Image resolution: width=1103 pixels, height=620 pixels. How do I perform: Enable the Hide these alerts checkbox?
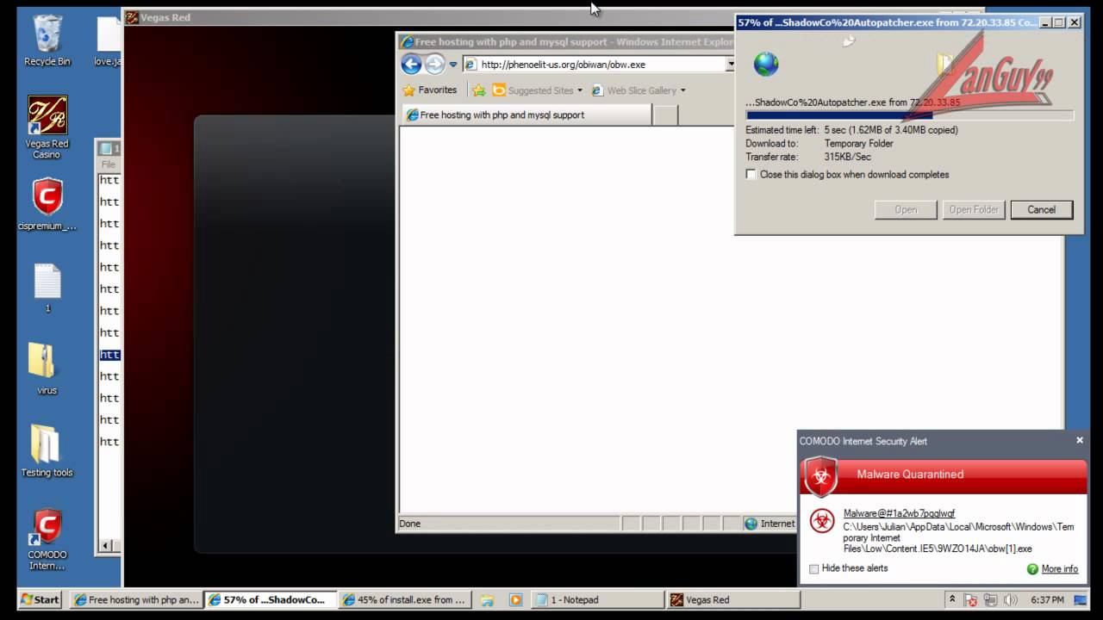(x=813, y=569)
